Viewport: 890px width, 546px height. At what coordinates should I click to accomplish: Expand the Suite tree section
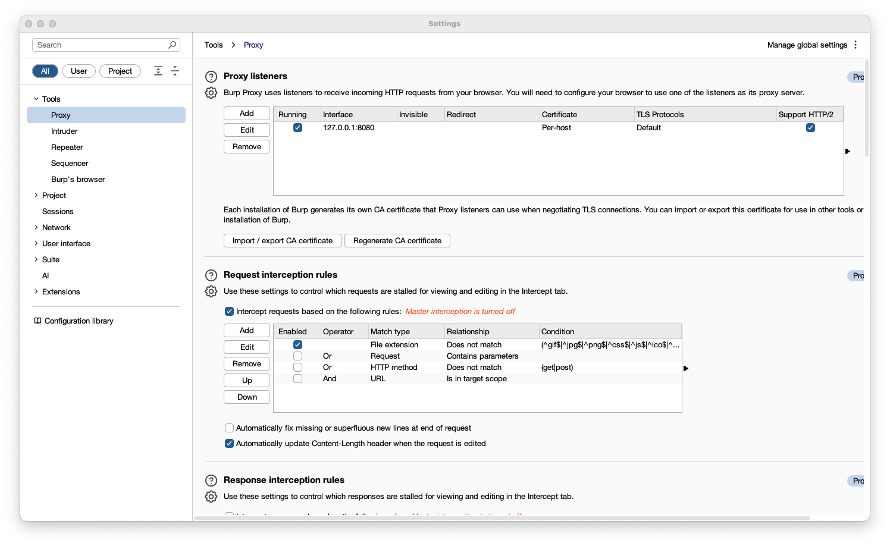pos(36,259)
